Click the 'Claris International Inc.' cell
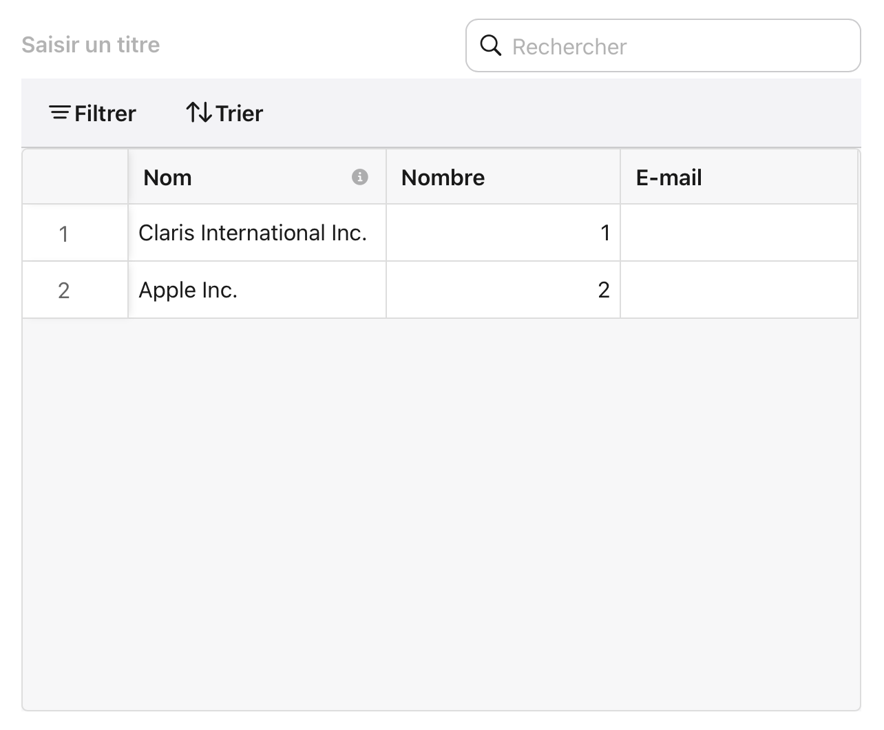The height and width of the screenshot is (730, 884). [x=253, y=233]
